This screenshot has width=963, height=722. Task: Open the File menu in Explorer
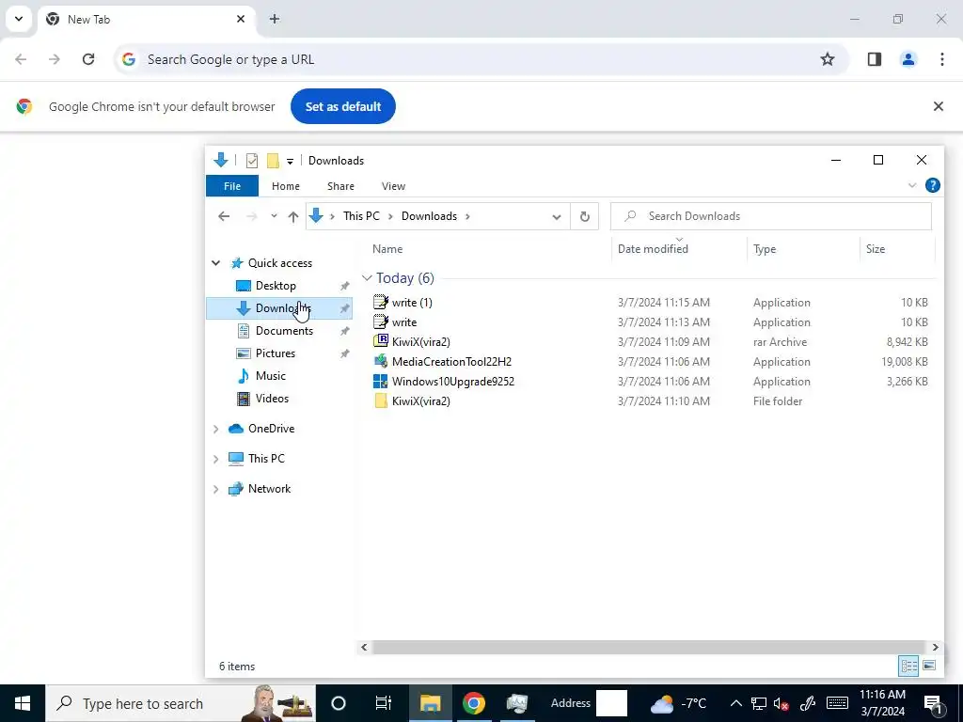pos(232,186)
